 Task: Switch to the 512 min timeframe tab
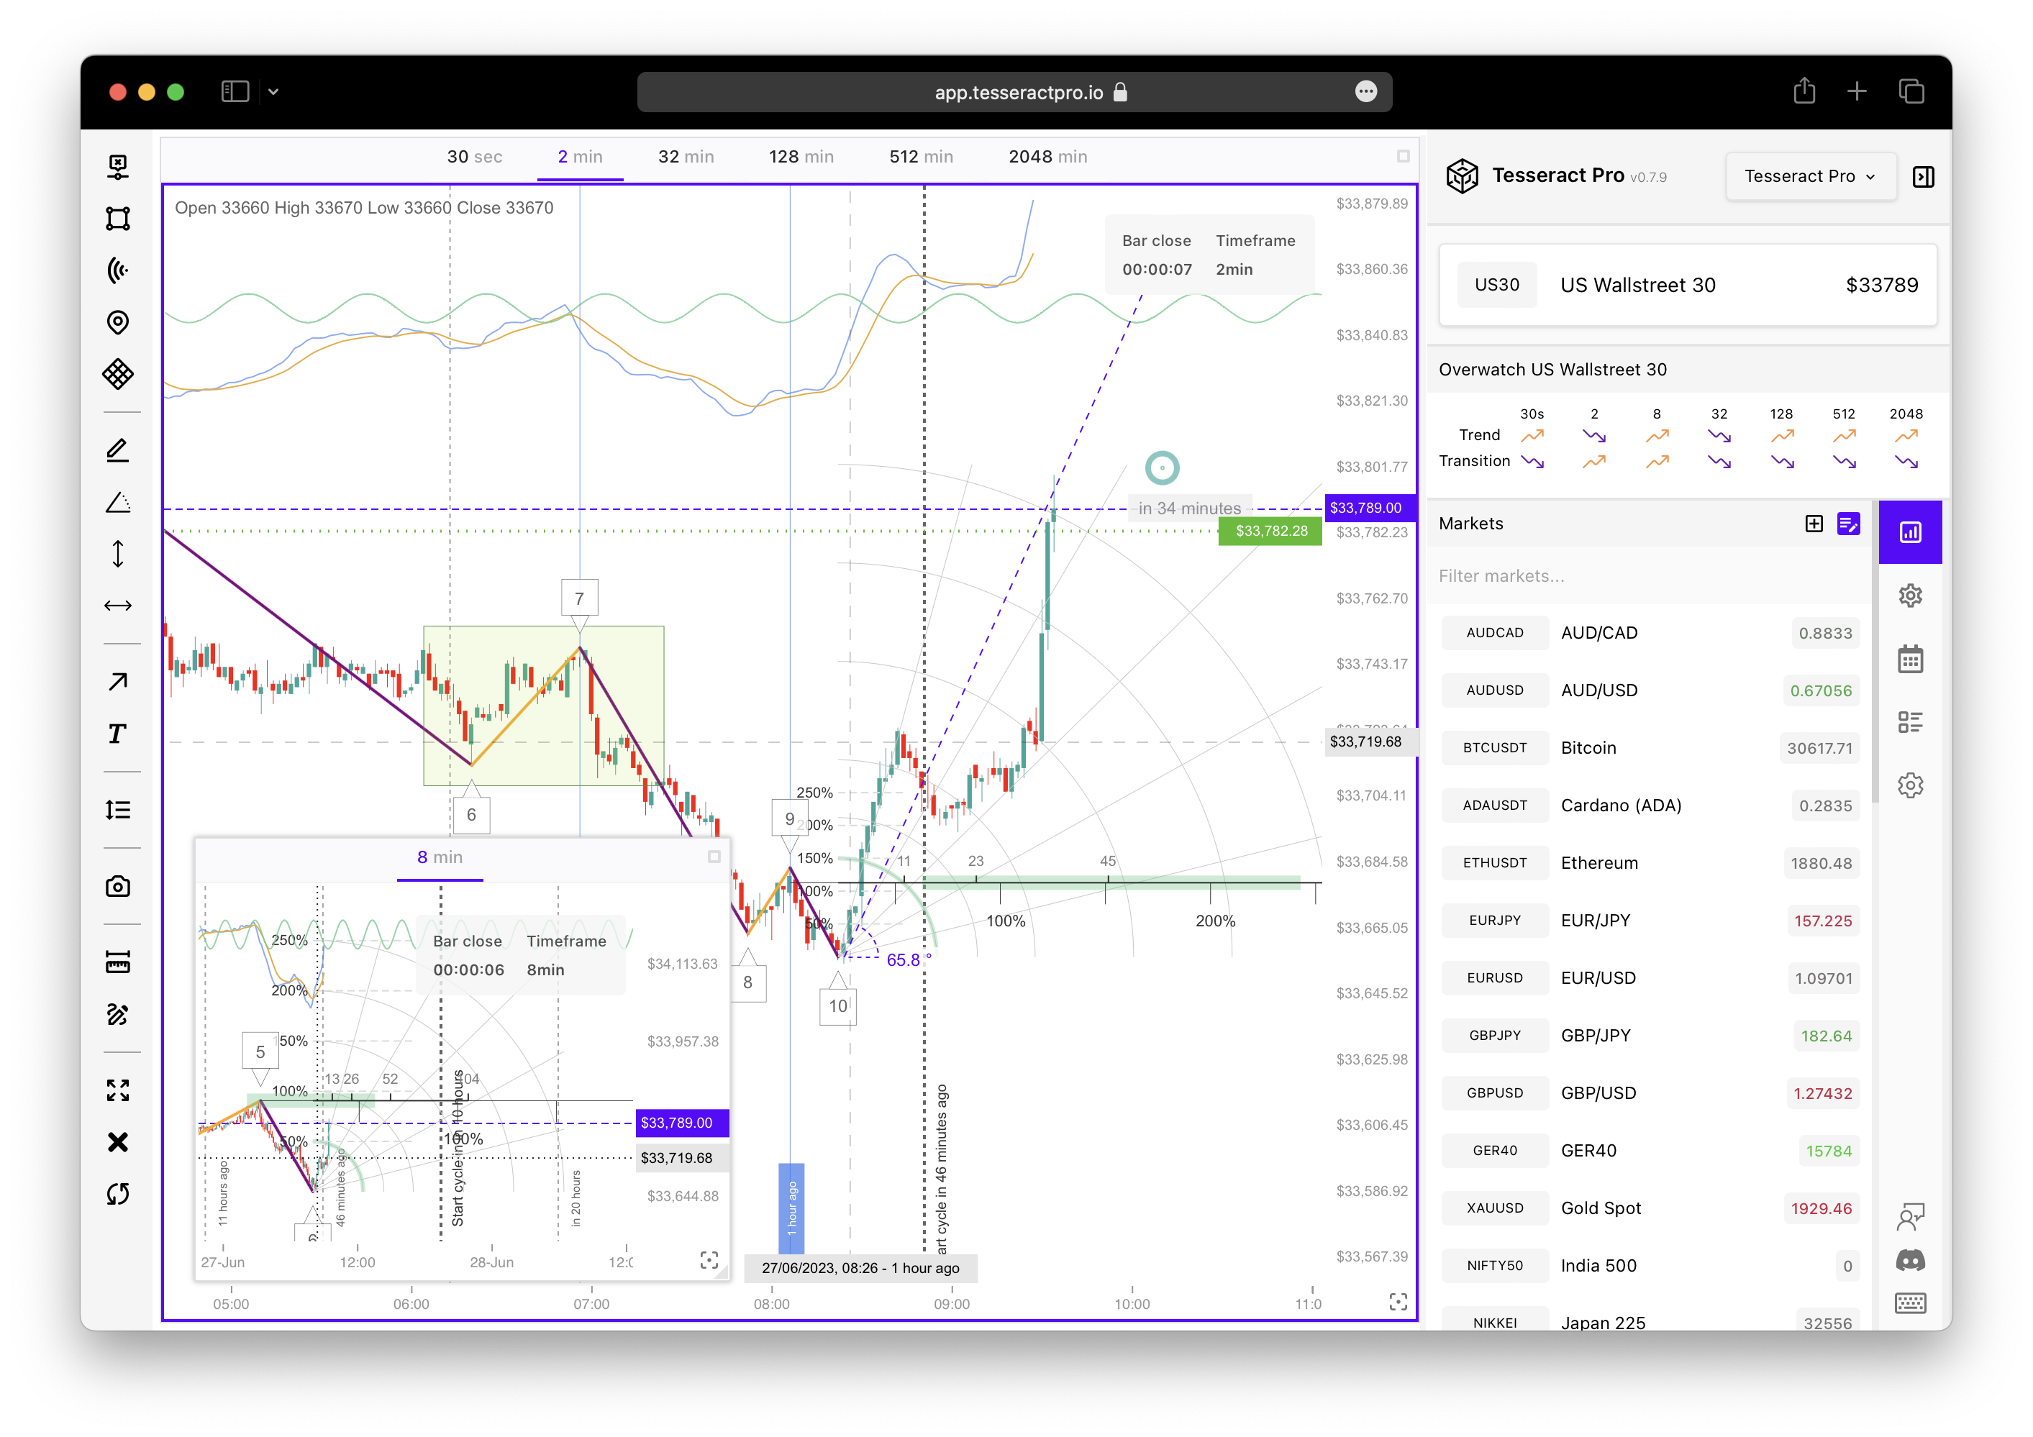[x=922, y=157]
